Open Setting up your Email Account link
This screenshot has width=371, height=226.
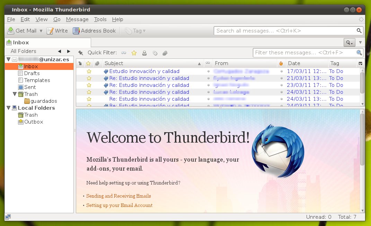[x=119, y=206]
